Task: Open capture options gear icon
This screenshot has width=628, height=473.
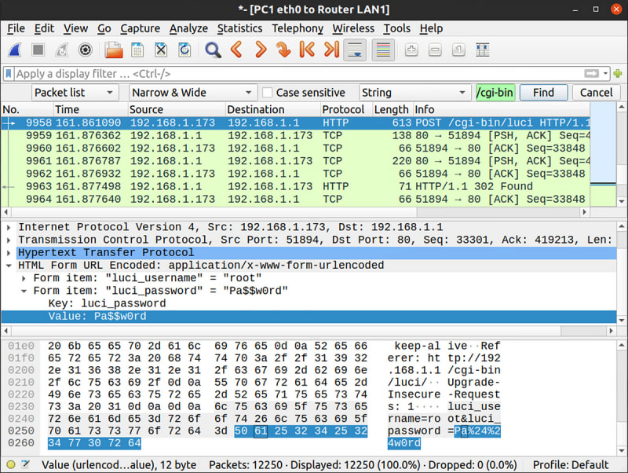Action: [86, 50]
